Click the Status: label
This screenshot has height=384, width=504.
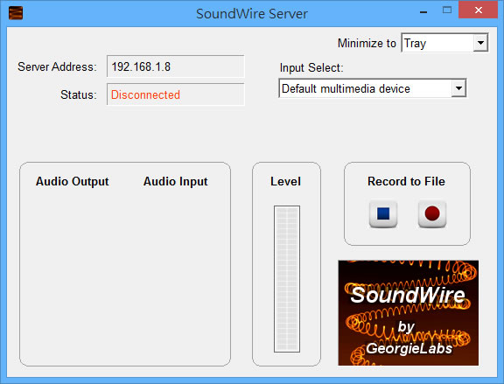[x=79, y=94]
